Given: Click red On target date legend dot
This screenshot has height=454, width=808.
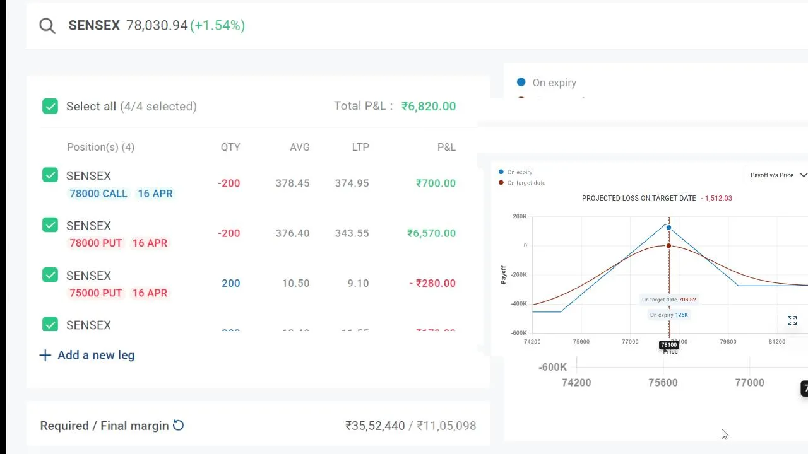Looking at the screenshot, I should [x=501, y=183].
